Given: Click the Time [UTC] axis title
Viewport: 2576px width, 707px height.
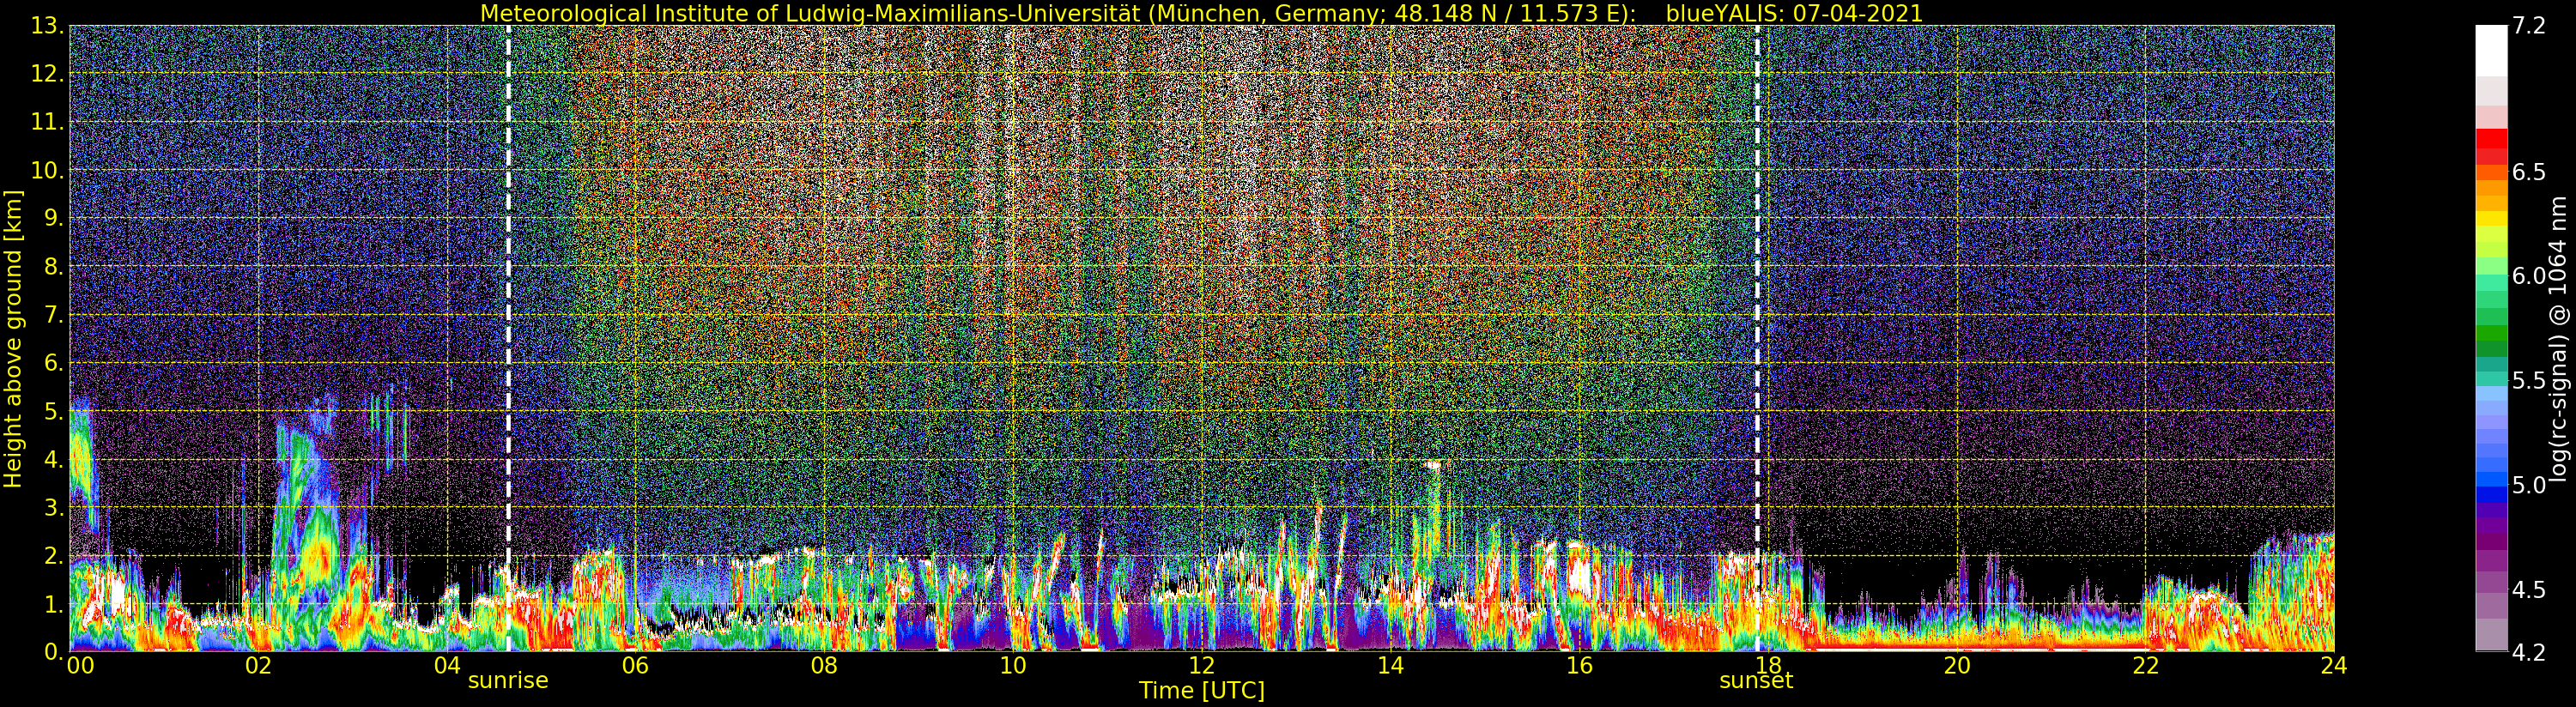Looking at the screenshot, I should 1201,691.
